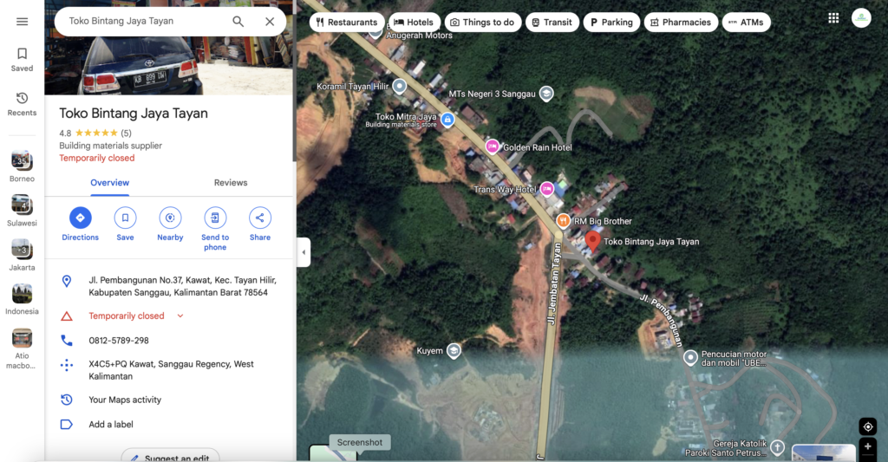Screen dimensions: 888x462
Task: Open Recents in sidebar
Action: pyautogui.click(x=22, y=104)
